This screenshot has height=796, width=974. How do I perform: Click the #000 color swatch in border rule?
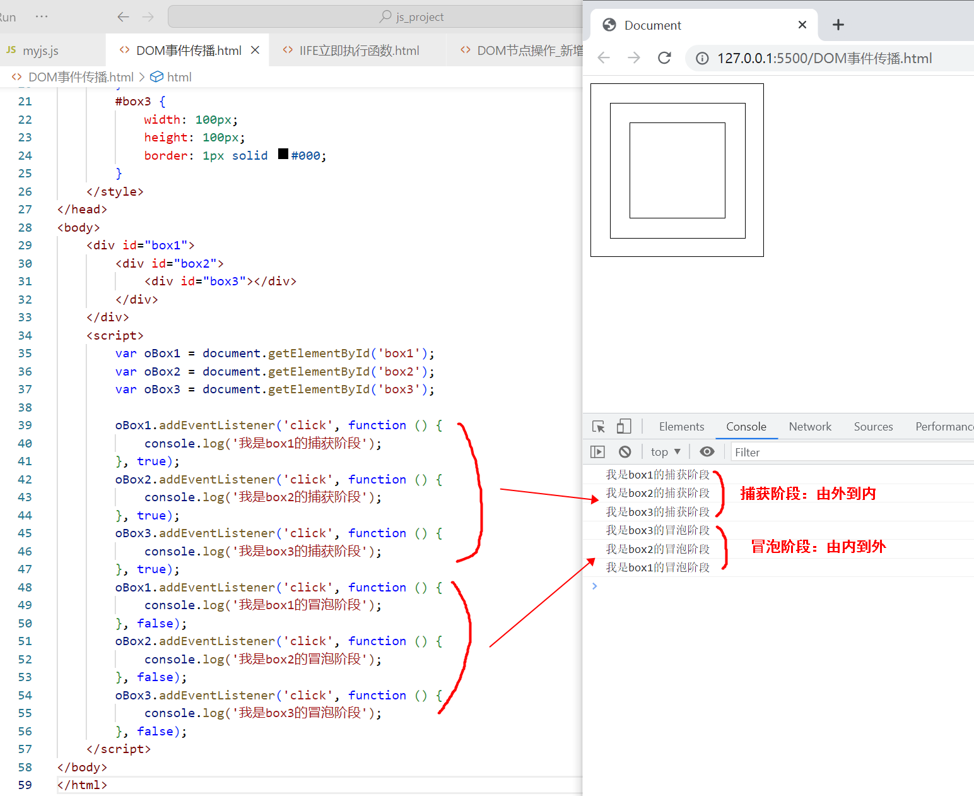pos(283,154)
